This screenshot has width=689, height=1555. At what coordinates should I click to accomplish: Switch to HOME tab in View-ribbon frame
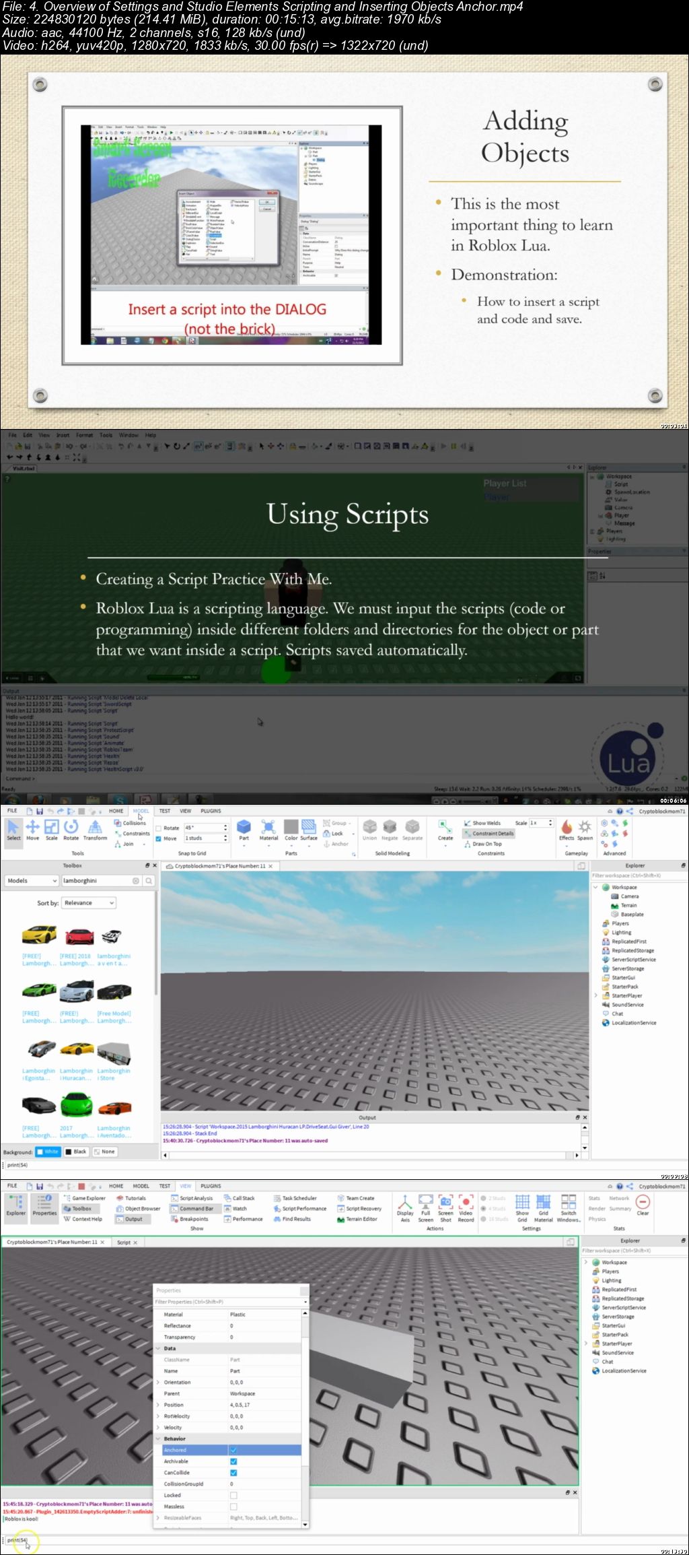coord(116,1186)
